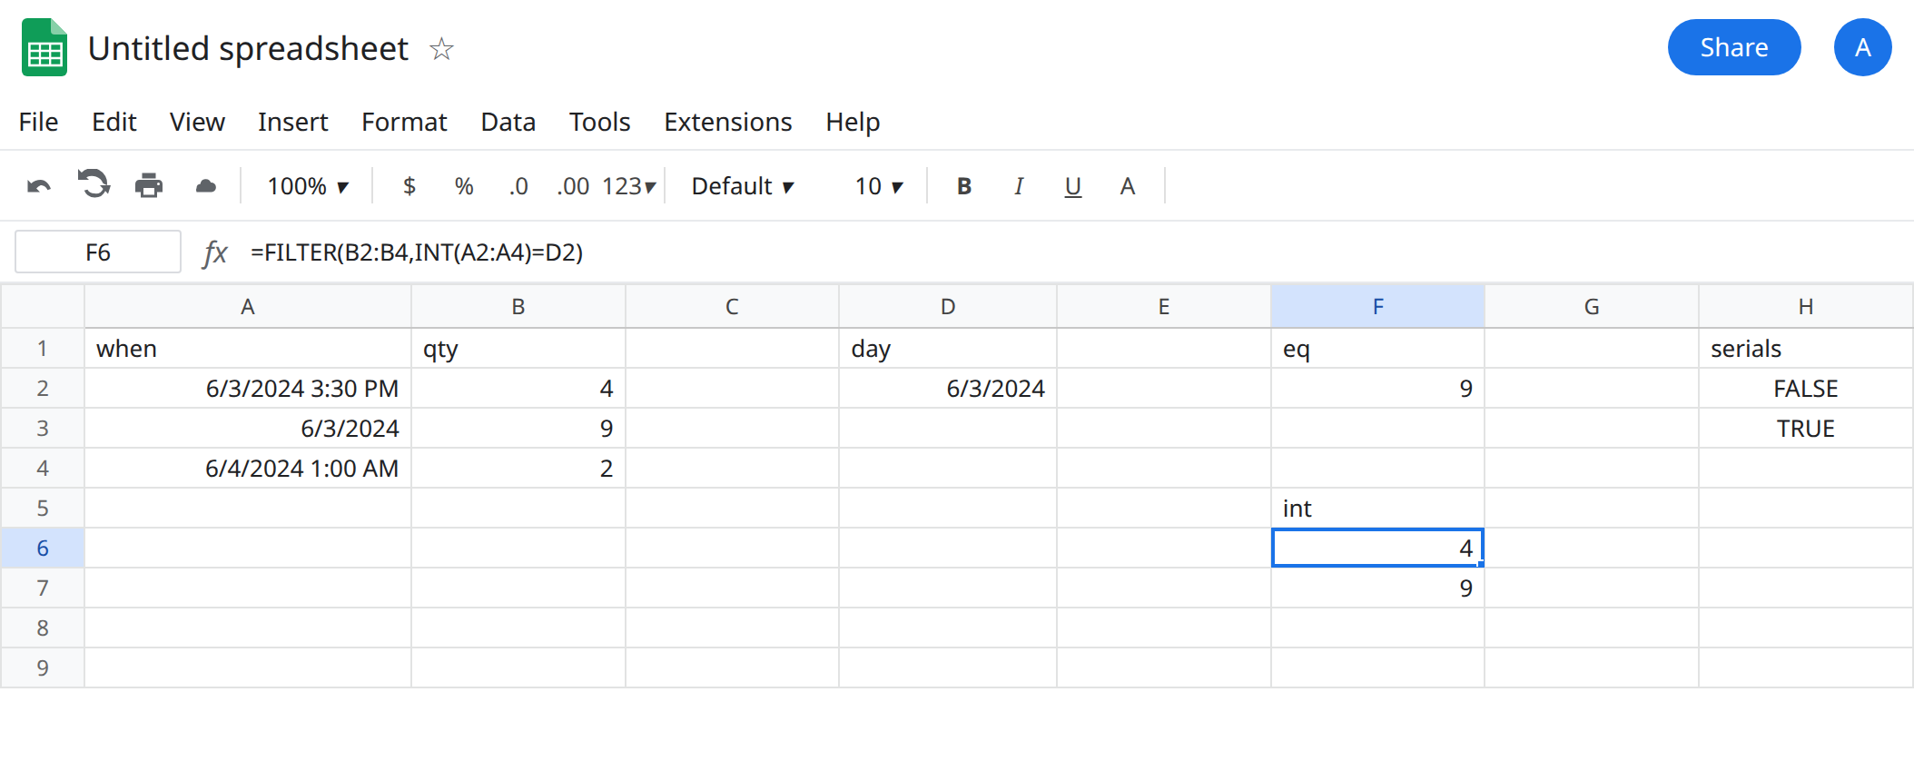This screenshot has width=1914, height=781.
Task: Open the Data menu
Action: (x=508, y=122)
